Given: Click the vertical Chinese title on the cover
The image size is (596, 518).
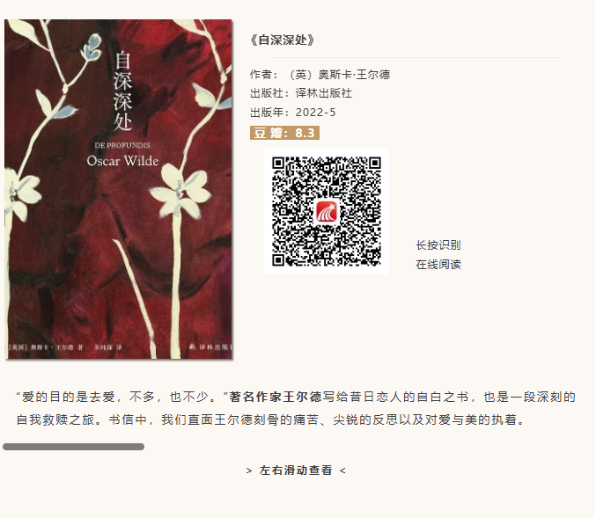Looking at the screenshot, I should 122,91.
